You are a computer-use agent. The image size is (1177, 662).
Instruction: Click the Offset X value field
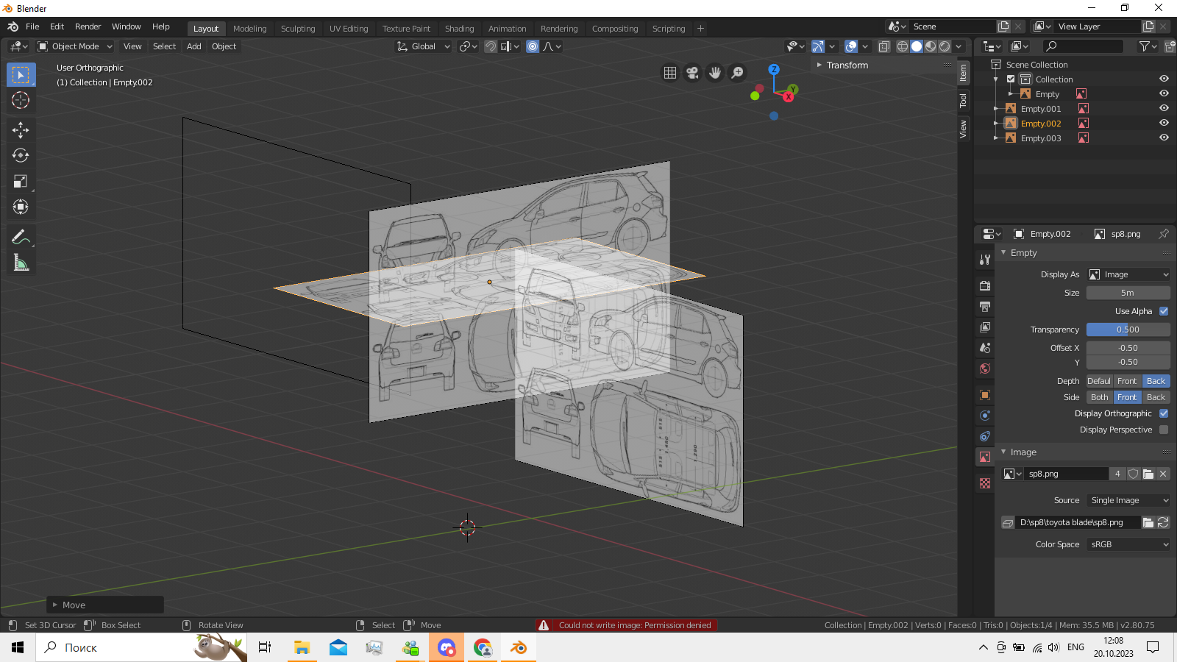(1128, 348)
